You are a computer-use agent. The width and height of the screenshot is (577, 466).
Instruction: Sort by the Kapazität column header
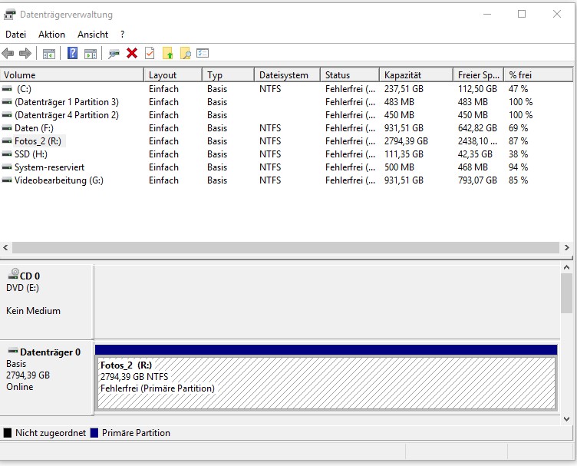pyautogui.click(x=416, y=75)
